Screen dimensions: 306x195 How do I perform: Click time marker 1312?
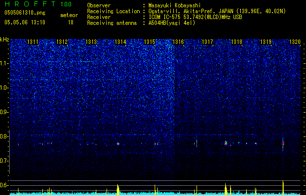pos(62,42)
